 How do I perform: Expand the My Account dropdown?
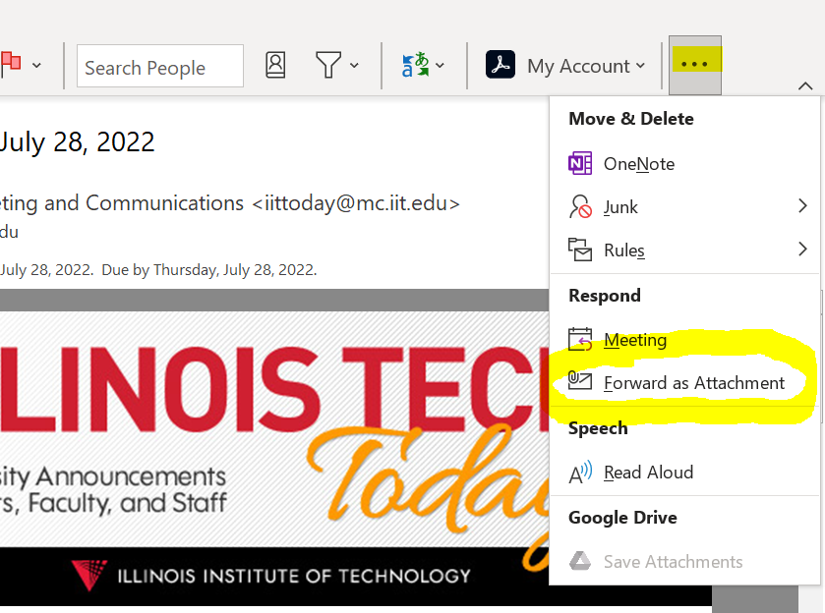pyautogui.click(x=640, y=66)
